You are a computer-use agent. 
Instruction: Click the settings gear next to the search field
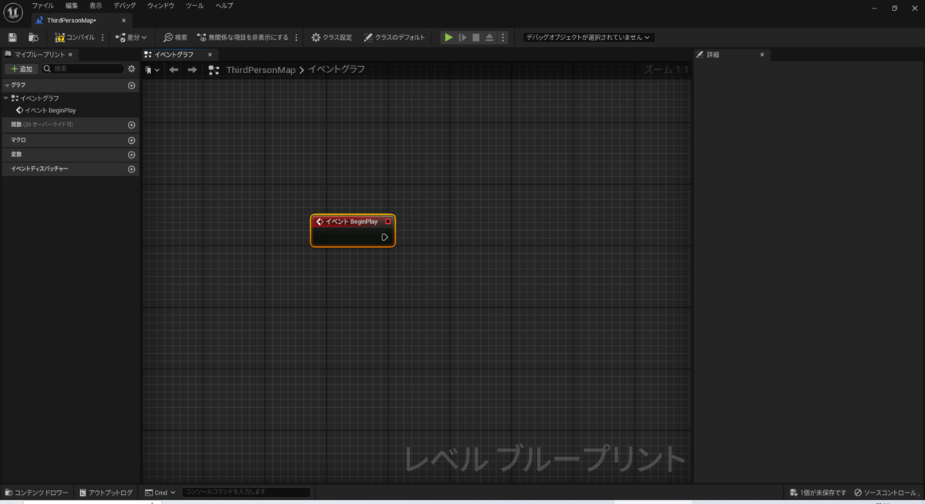point(132,68)
